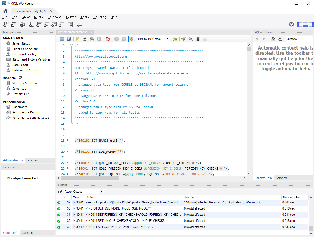
Task: Rollback transaction X icon
Action: pos(124,39)
